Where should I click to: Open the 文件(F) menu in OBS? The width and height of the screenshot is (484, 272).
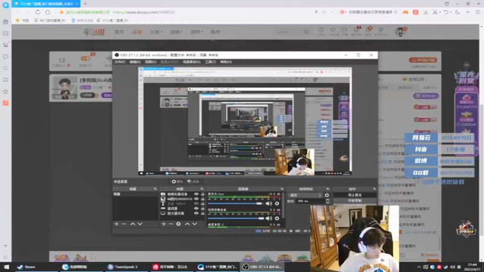(x=120, y=62)
